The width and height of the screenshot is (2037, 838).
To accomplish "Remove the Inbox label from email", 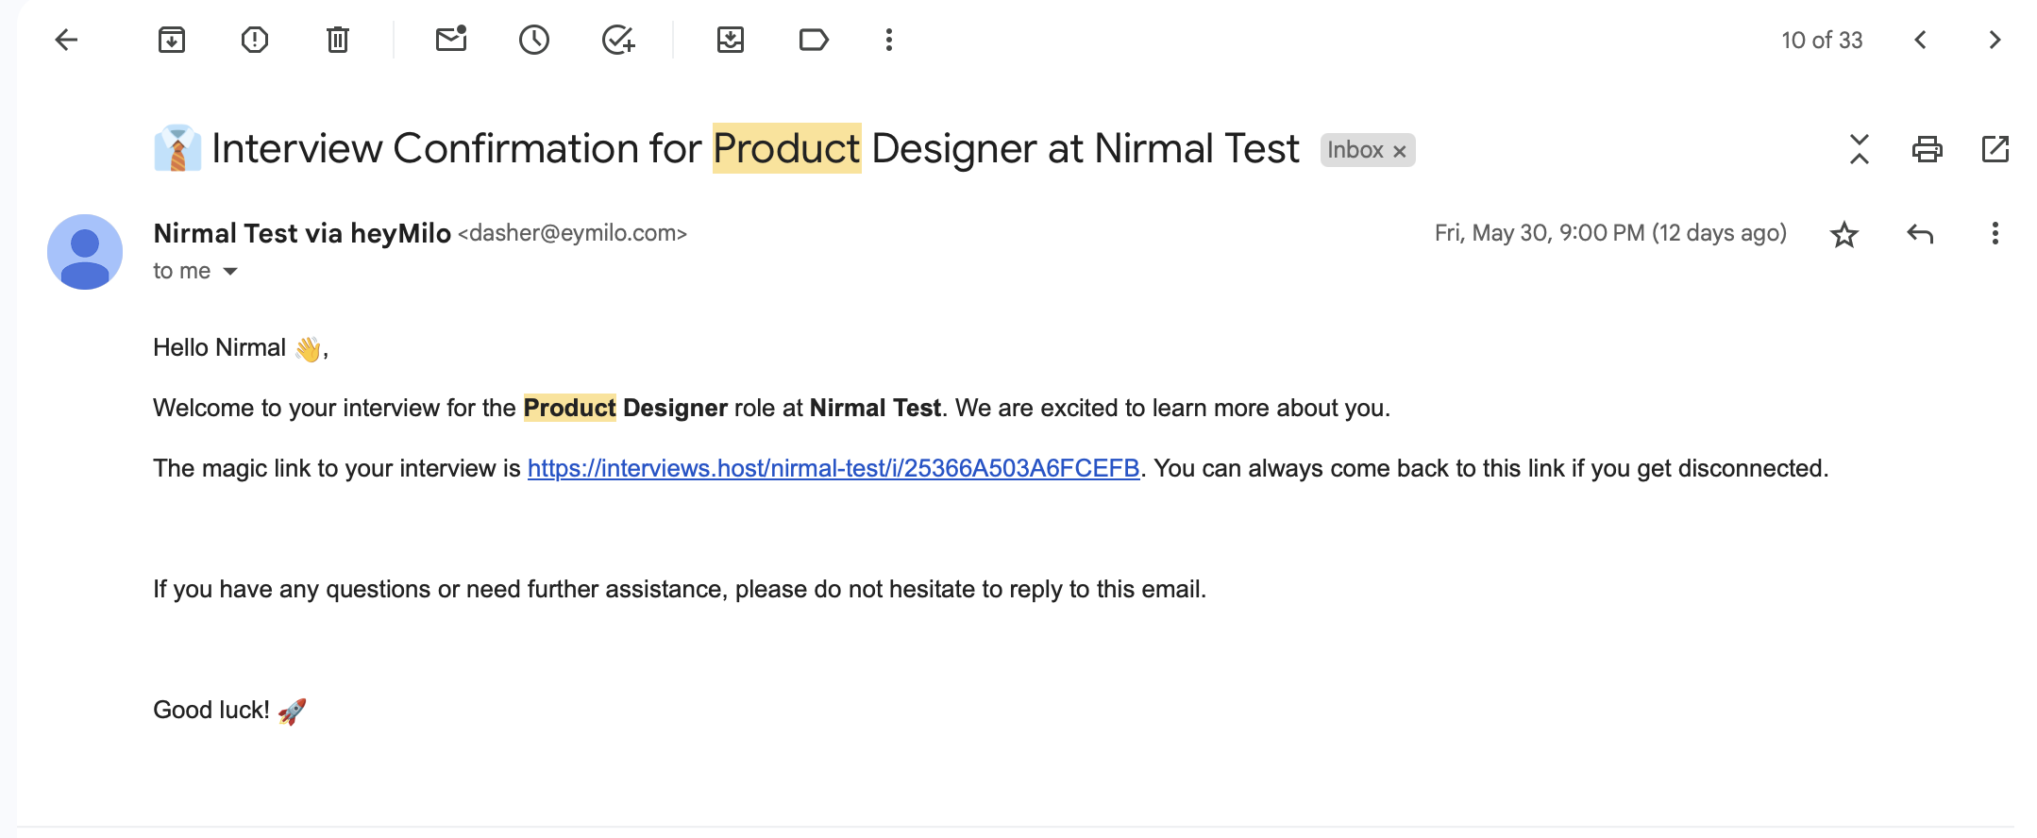I will [1400, 151].
